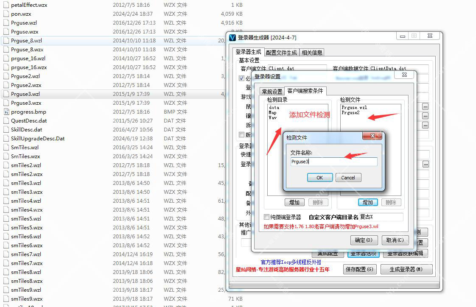Image resolution: width=476 pixels, height=307 pixels.
Task: Click the petalEffect.wzx file icon
Action: 6,5
